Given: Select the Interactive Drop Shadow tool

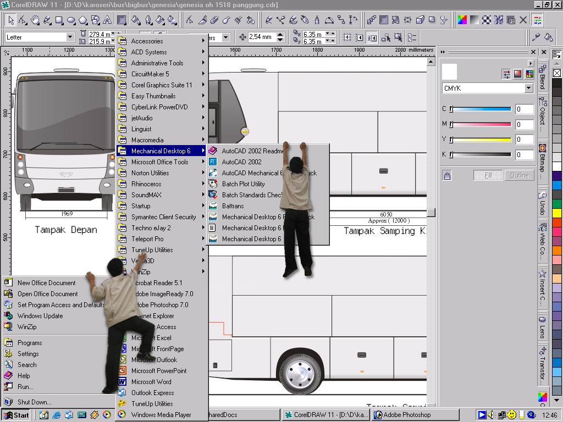Looking at the screenshot, I should coord(432,20).
